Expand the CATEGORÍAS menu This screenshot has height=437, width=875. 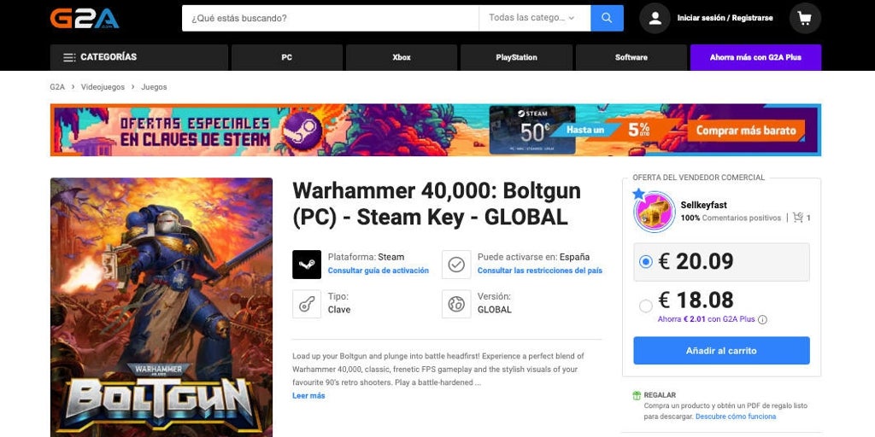139,57
